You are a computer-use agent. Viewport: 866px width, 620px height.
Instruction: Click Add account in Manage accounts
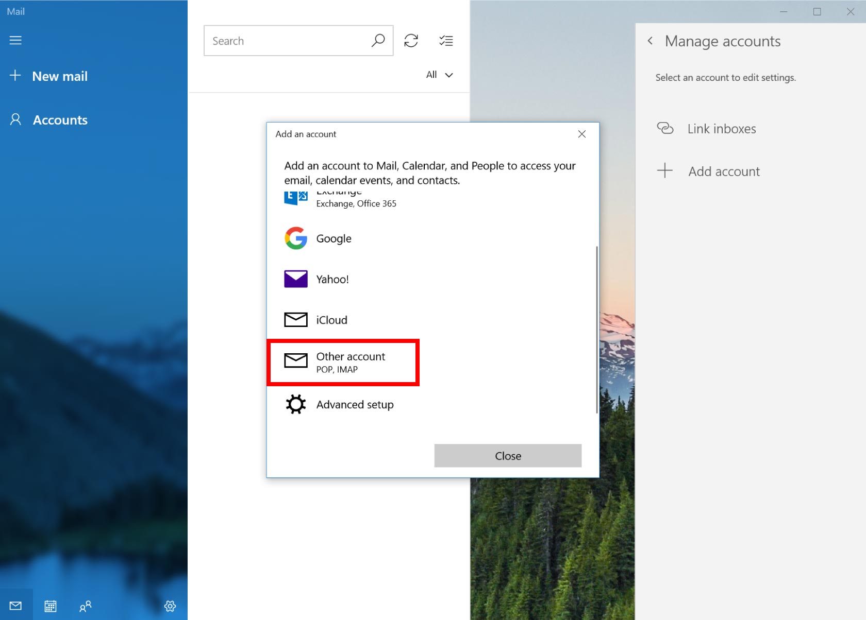709,171
